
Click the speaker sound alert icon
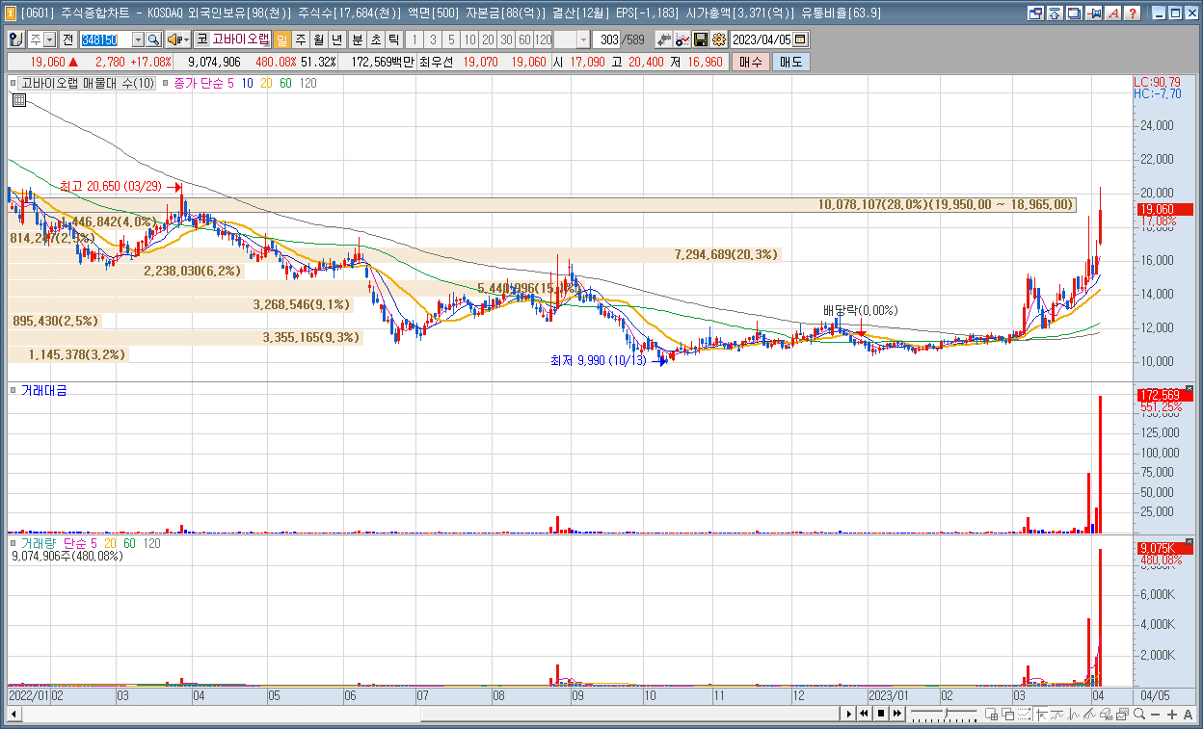[x=174, y=39]
